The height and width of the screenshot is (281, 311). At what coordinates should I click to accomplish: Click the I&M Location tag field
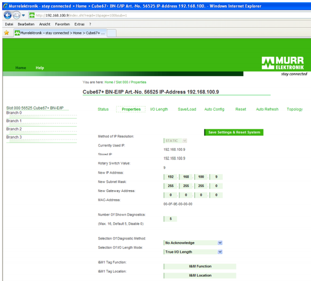(200, 275)
